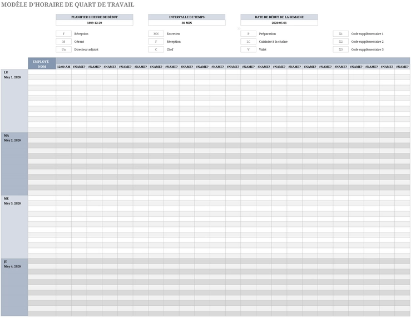
Task: Select the V code cell
Action: tap(249, 49)
